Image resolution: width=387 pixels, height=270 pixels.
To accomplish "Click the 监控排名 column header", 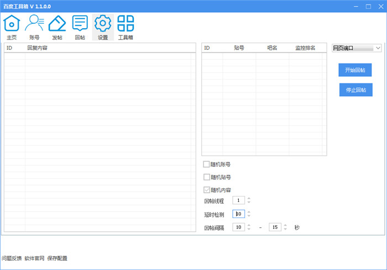I will pyautogui.click(x=305, y=48).
